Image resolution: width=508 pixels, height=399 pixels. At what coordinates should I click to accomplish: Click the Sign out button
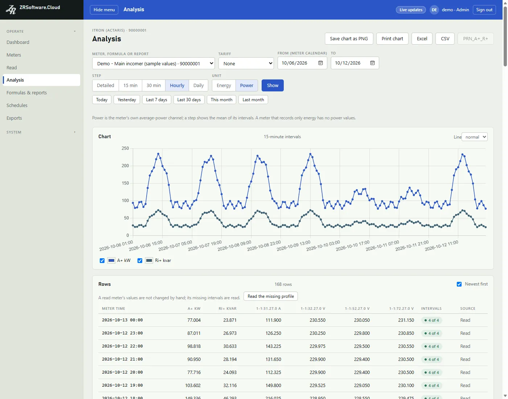point(484,10)
